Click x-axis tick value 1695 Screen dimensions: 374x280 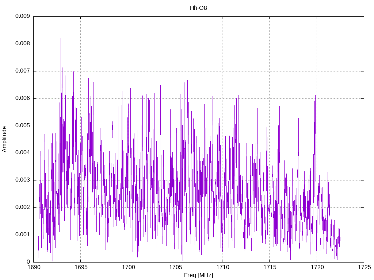(81, 267)
